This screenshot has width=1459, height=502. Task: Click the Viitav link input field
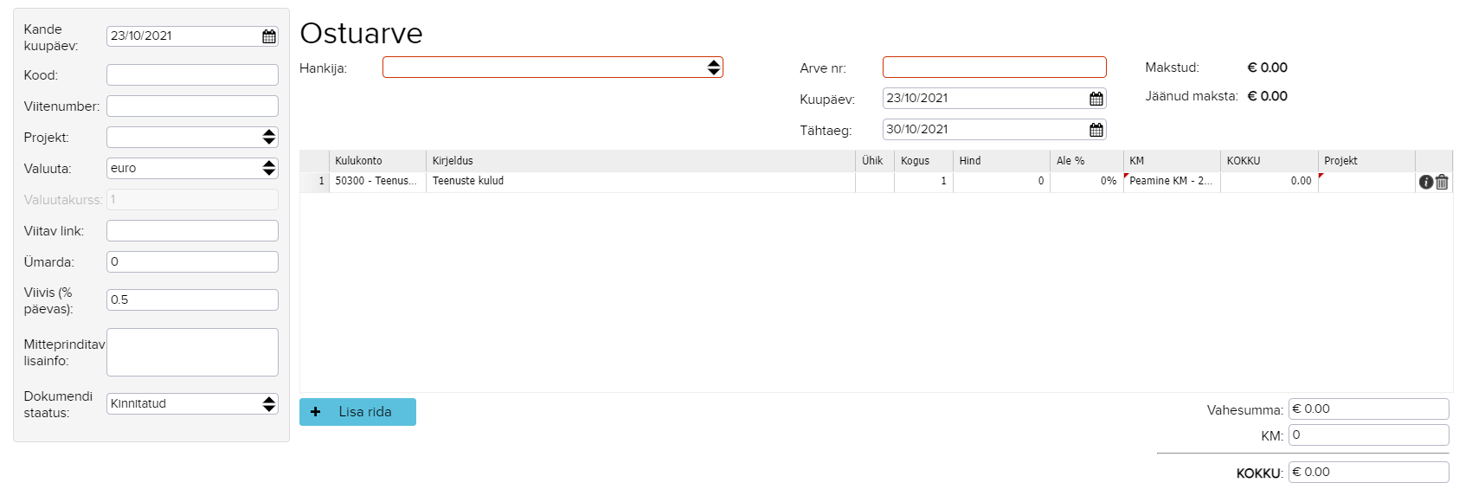tap(192, 230)
